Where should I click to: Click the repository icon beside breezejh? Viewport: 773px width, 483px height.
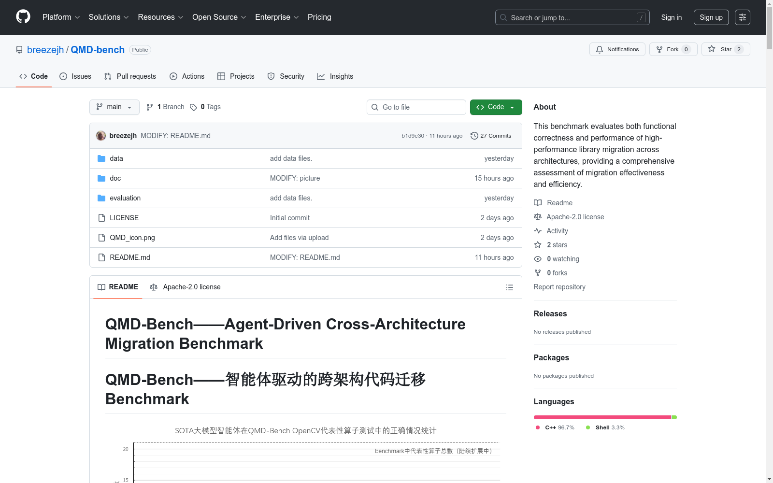[x=19, y=50]
